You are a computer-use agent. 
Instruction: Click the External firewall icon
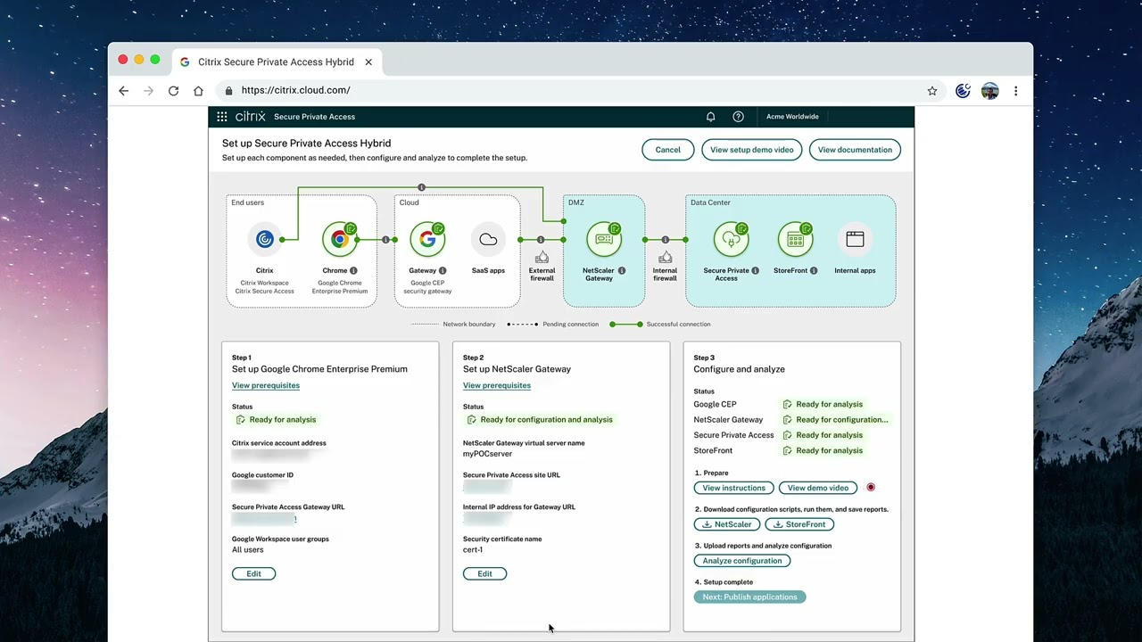tap(542, 257)
